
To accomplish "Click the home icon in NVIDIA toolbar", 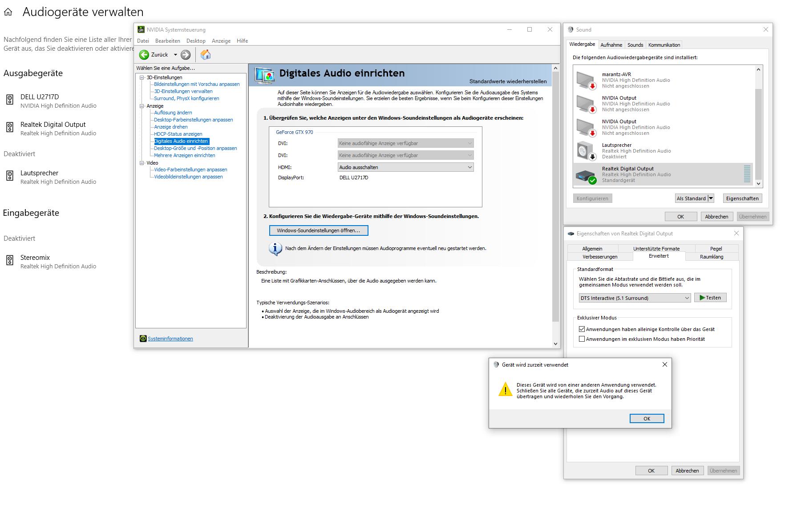I will (206, 55).
